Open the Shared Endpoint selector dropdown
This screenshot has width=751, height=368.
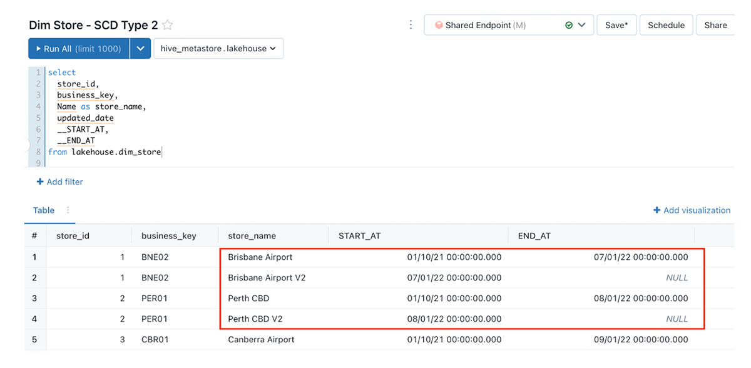coord(582,26)
